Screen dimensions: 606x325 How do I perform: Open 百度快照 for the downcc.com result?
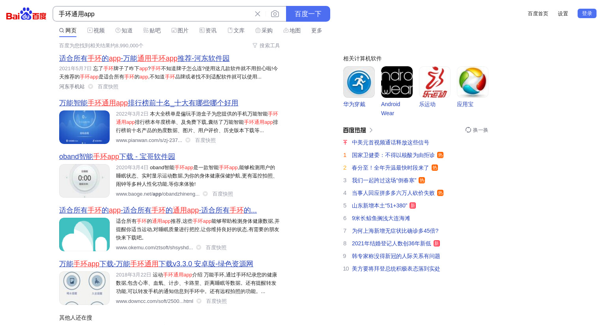(x=217, y=301)
